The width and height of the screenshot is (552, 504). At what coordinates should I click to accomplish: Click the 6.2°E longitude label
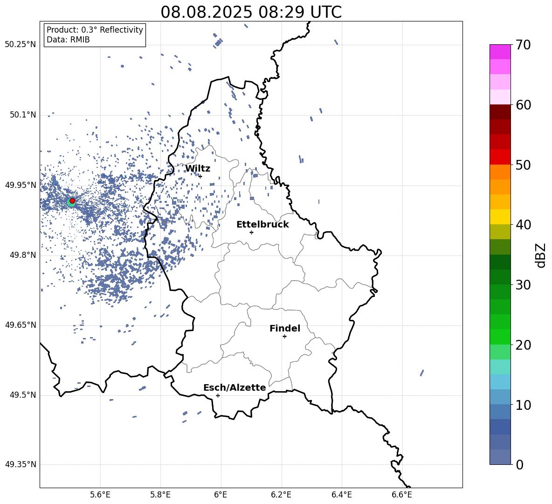[x=281, y=495]
